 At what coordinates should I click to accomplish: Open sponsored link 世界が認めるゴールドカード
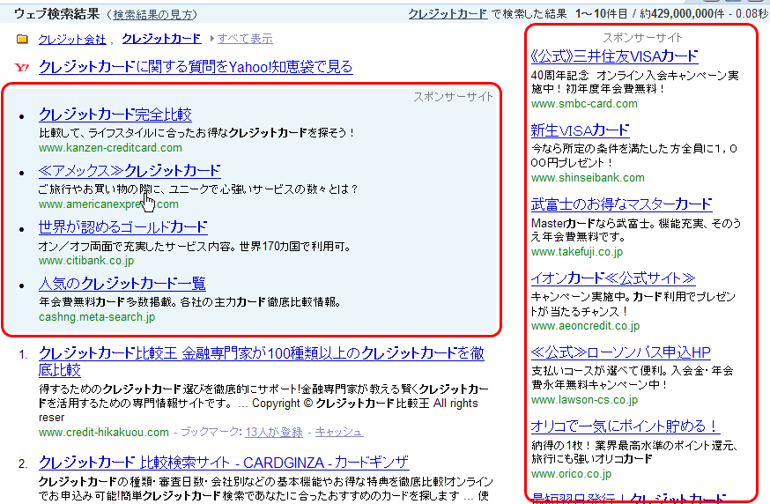[122, 227]
